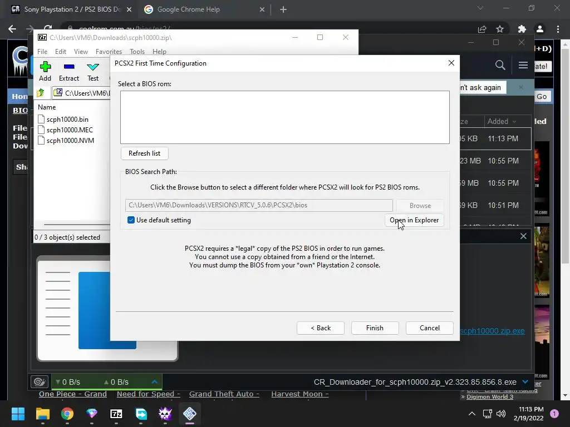Click website search magnifier icon
This screenshot has height=427, width=570.
pyautogui.click(x=500, y=66)
